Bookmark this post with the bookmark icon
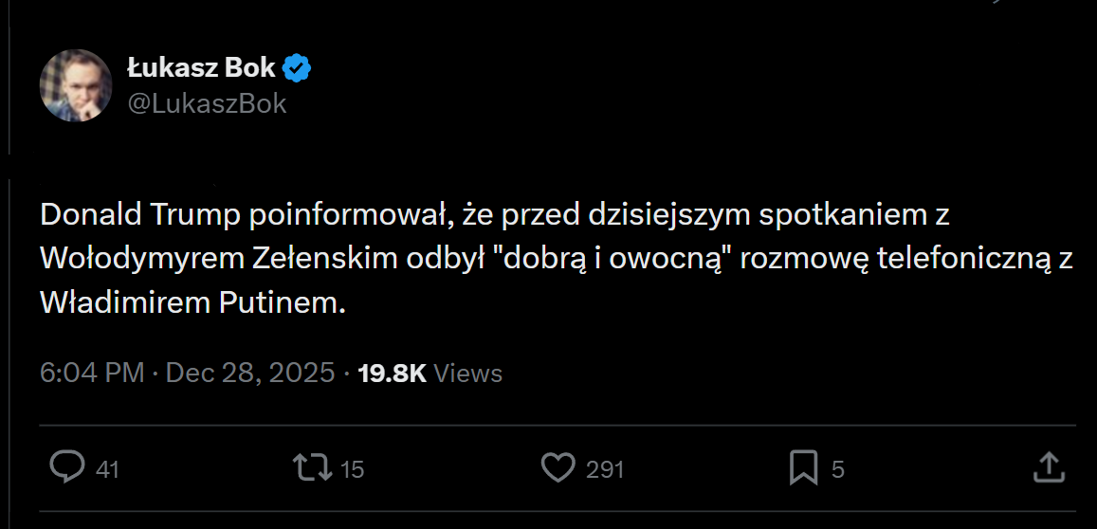 click(x=804, y=467)
